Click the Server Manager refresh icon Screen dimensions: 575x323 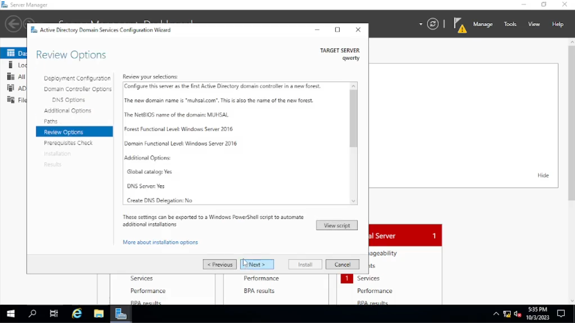pyautogui.click(x=432, y=24)
